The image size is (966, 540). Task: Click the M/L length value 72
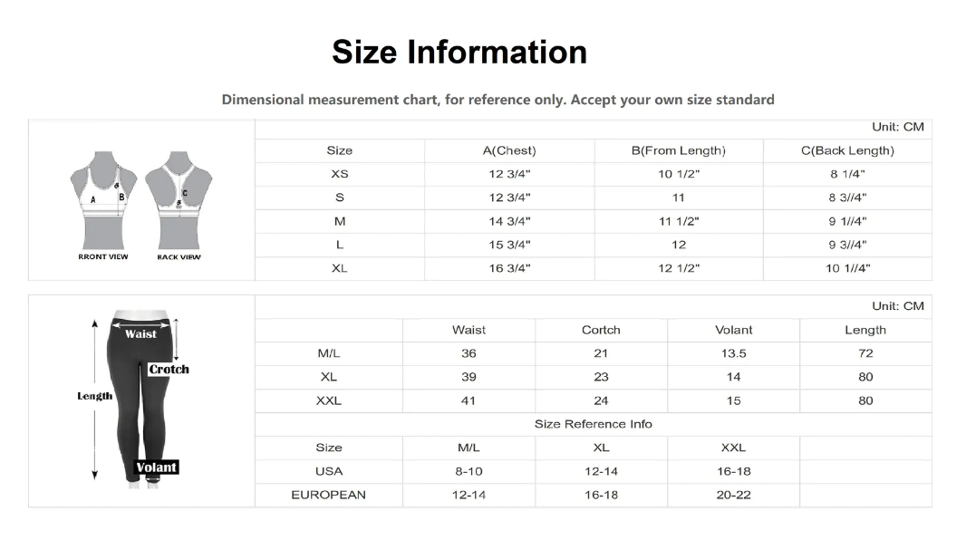865,353
